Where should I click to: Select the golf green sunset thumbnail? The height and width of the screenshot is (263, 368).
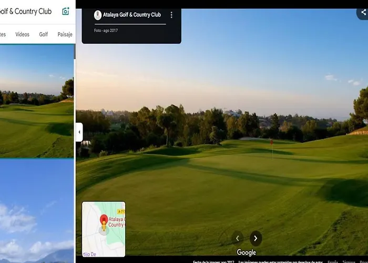[x=36, y=101]
